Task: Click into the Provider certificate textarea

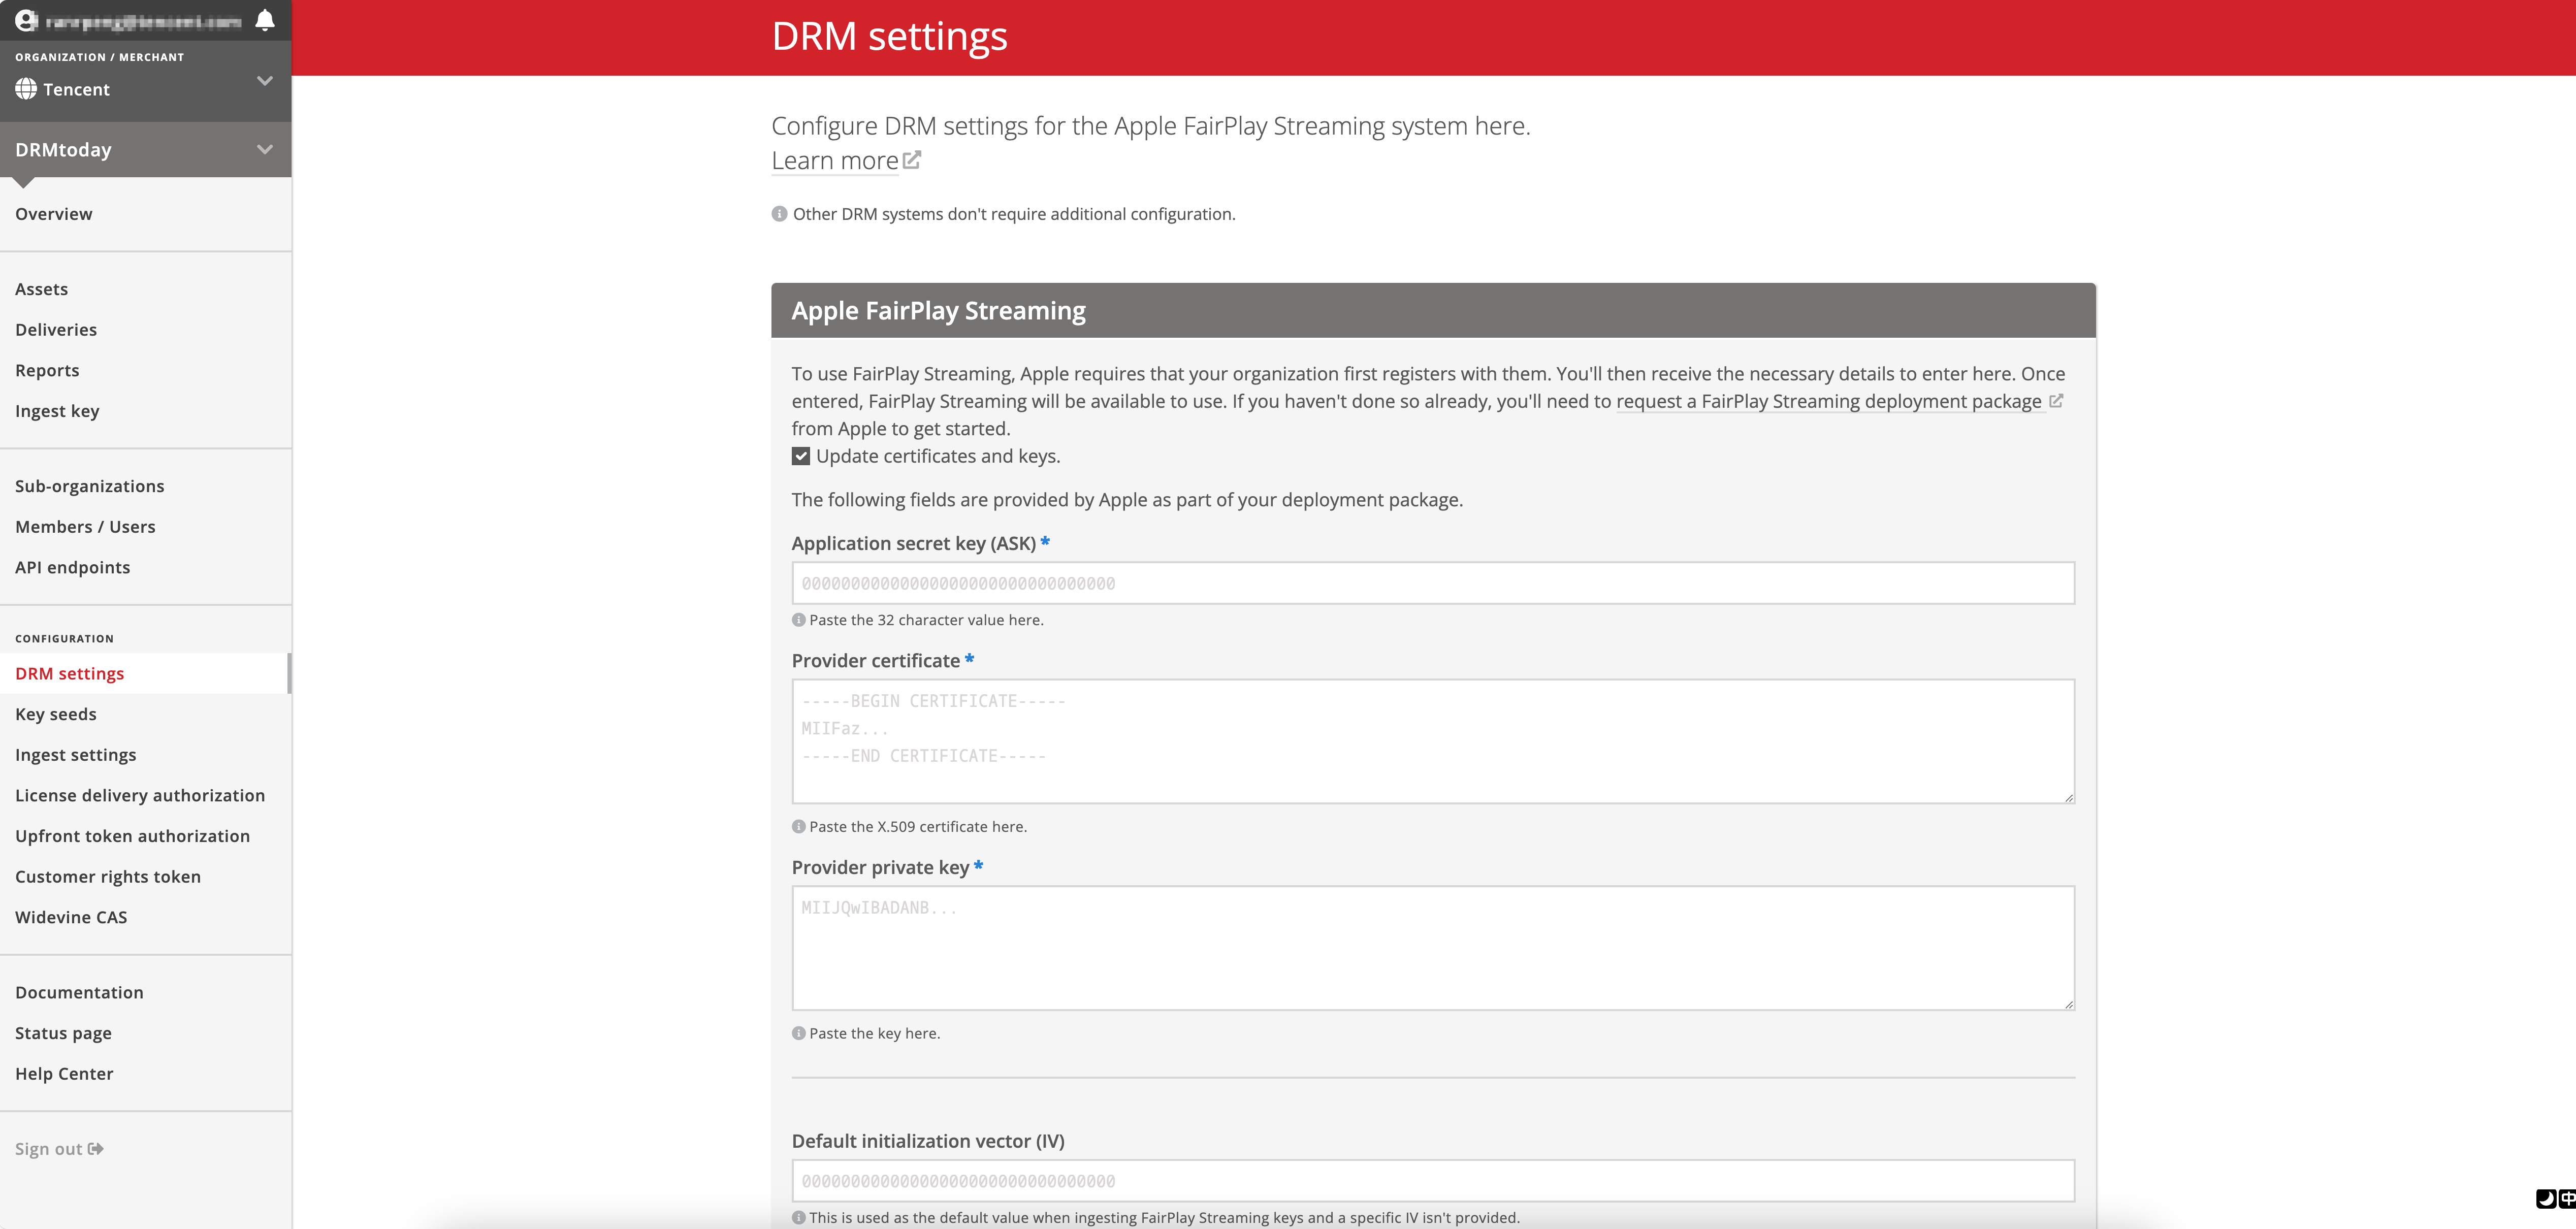Action: click(1432, 741)
